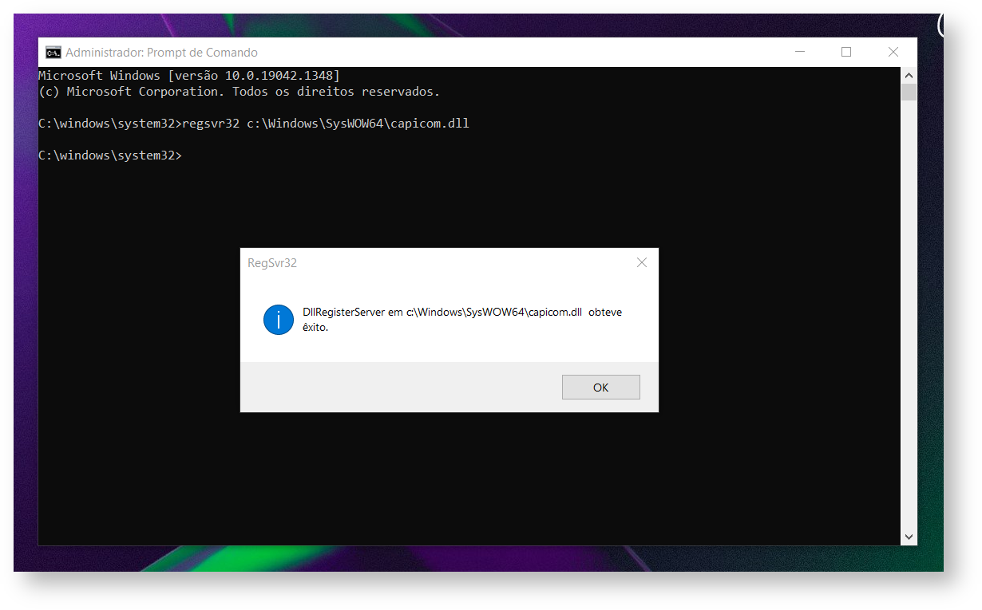Close the Prompt de Comando window

tap(893, 53)
